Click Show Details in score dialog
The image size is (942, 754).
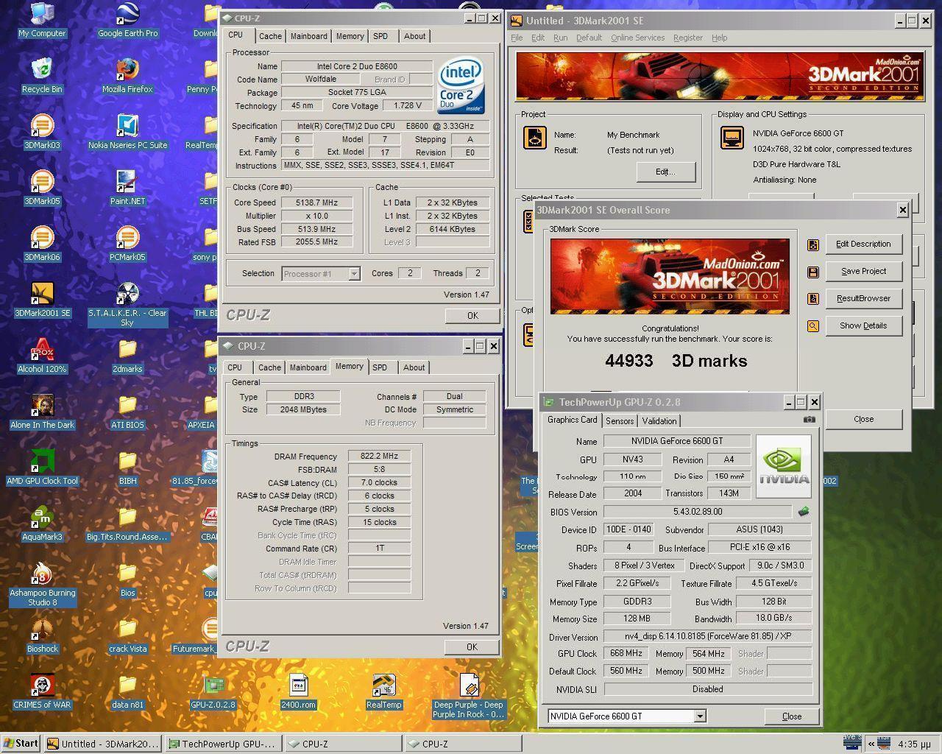863,325
